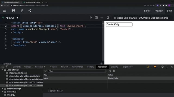Screen dimensions: 174x97
Task: Toggle the DevTools device toolbar
Action: (7, 67)
